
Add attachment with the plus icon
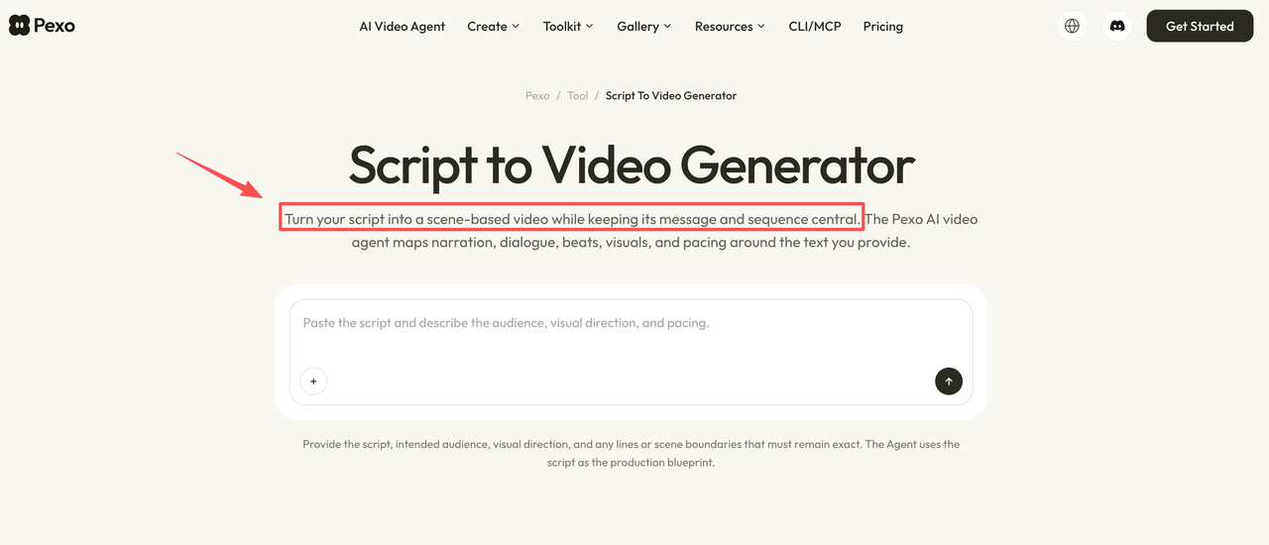pyautogui.click(x=313, y=381)
